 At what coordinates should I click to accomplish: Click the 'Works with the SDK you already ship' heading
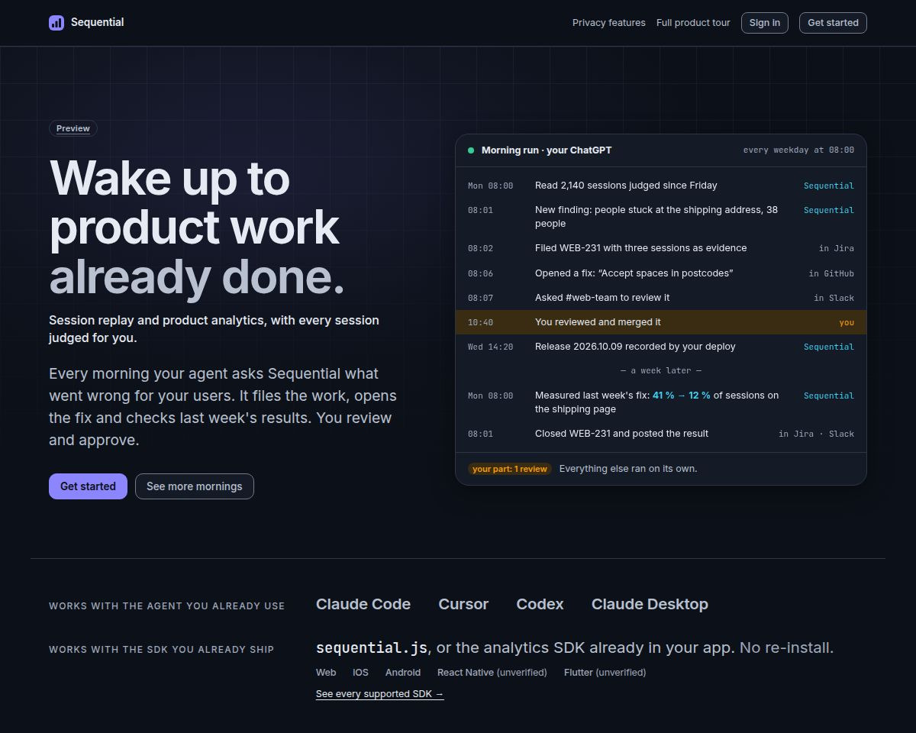click(x=161, y=650)
